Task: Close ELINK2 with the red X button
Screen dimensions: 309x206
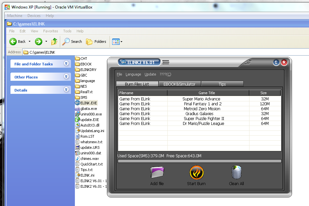Action: pyautogui.click(x=284, y=63)
